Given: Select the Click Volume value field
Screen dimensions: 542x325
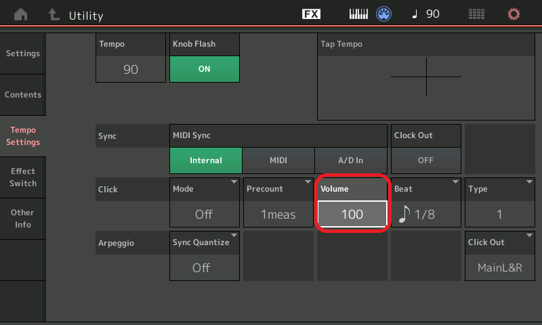Looking at the screenshot, I should [352, 214].
